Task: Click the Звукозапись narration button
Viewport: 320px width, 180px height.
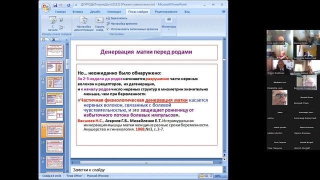Action: pos(116,18)
